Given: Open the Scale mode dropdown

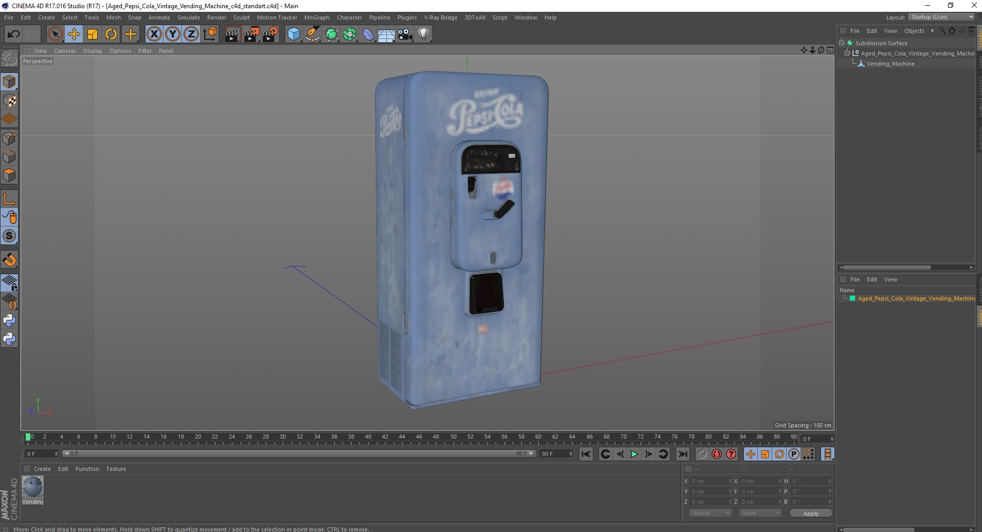Looking at the screenshot, I should [760, 513].
